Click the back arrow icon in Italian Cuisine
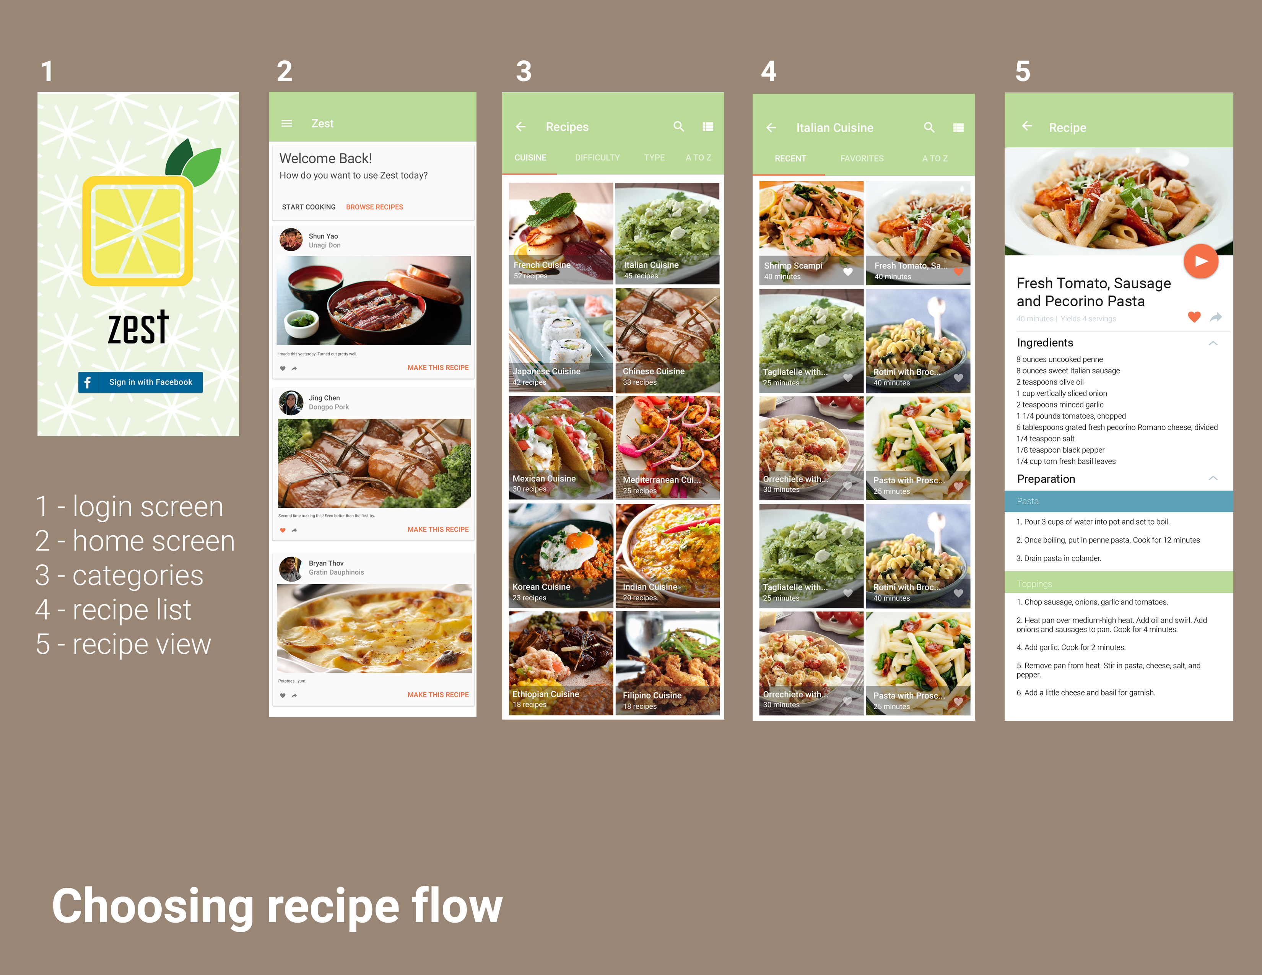Image resolution: width=1262 pixels, height=975 pixels. point(770,127)
